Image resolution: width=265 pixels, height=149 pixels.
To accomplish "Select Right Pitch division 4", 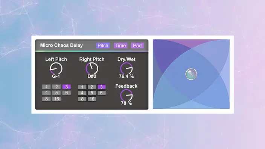I will click(x=82, y=93).
